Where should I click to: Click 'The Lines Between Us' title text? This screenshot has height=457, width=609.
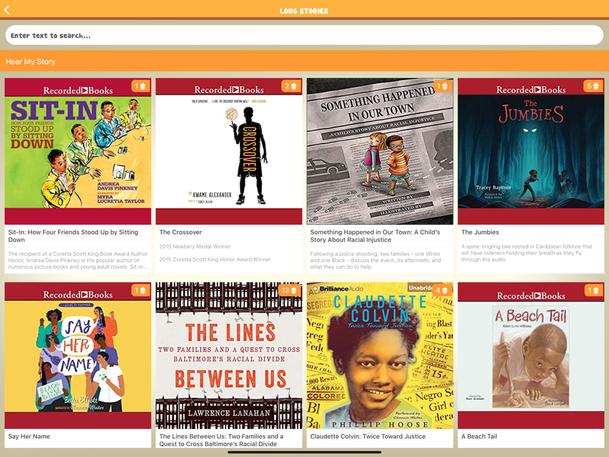(222, 440)
